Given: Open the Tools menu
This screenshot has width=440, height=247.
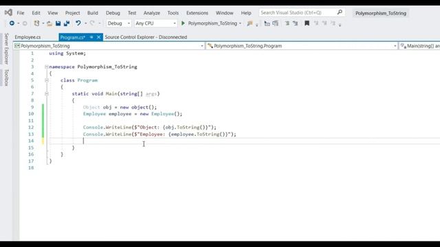Looking at the screenshot, I should 173,13.
